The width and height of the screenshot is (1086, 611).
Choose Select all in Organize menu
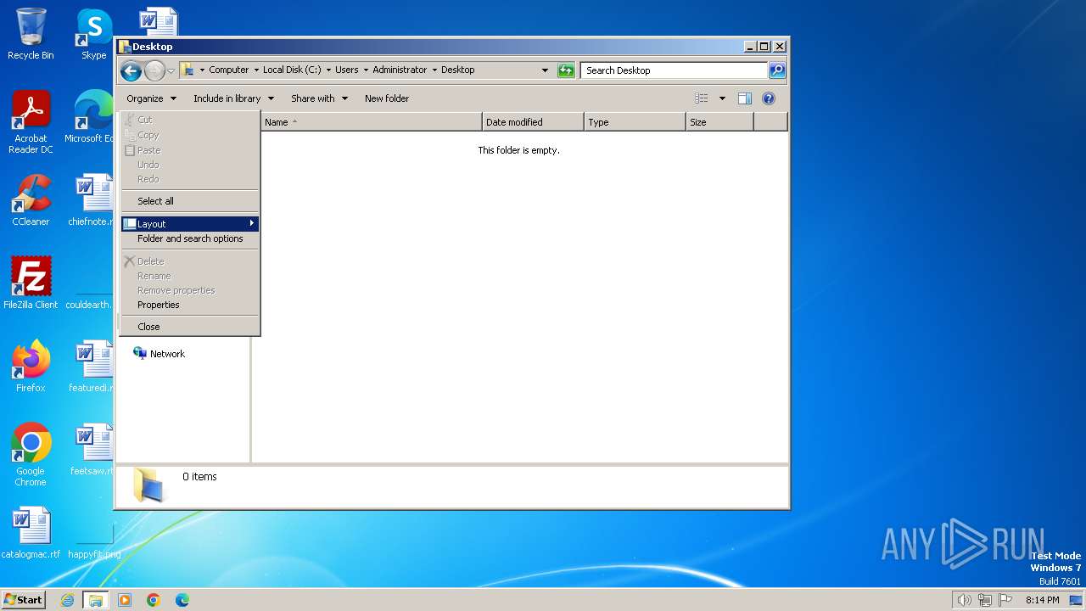coord(190,201)
